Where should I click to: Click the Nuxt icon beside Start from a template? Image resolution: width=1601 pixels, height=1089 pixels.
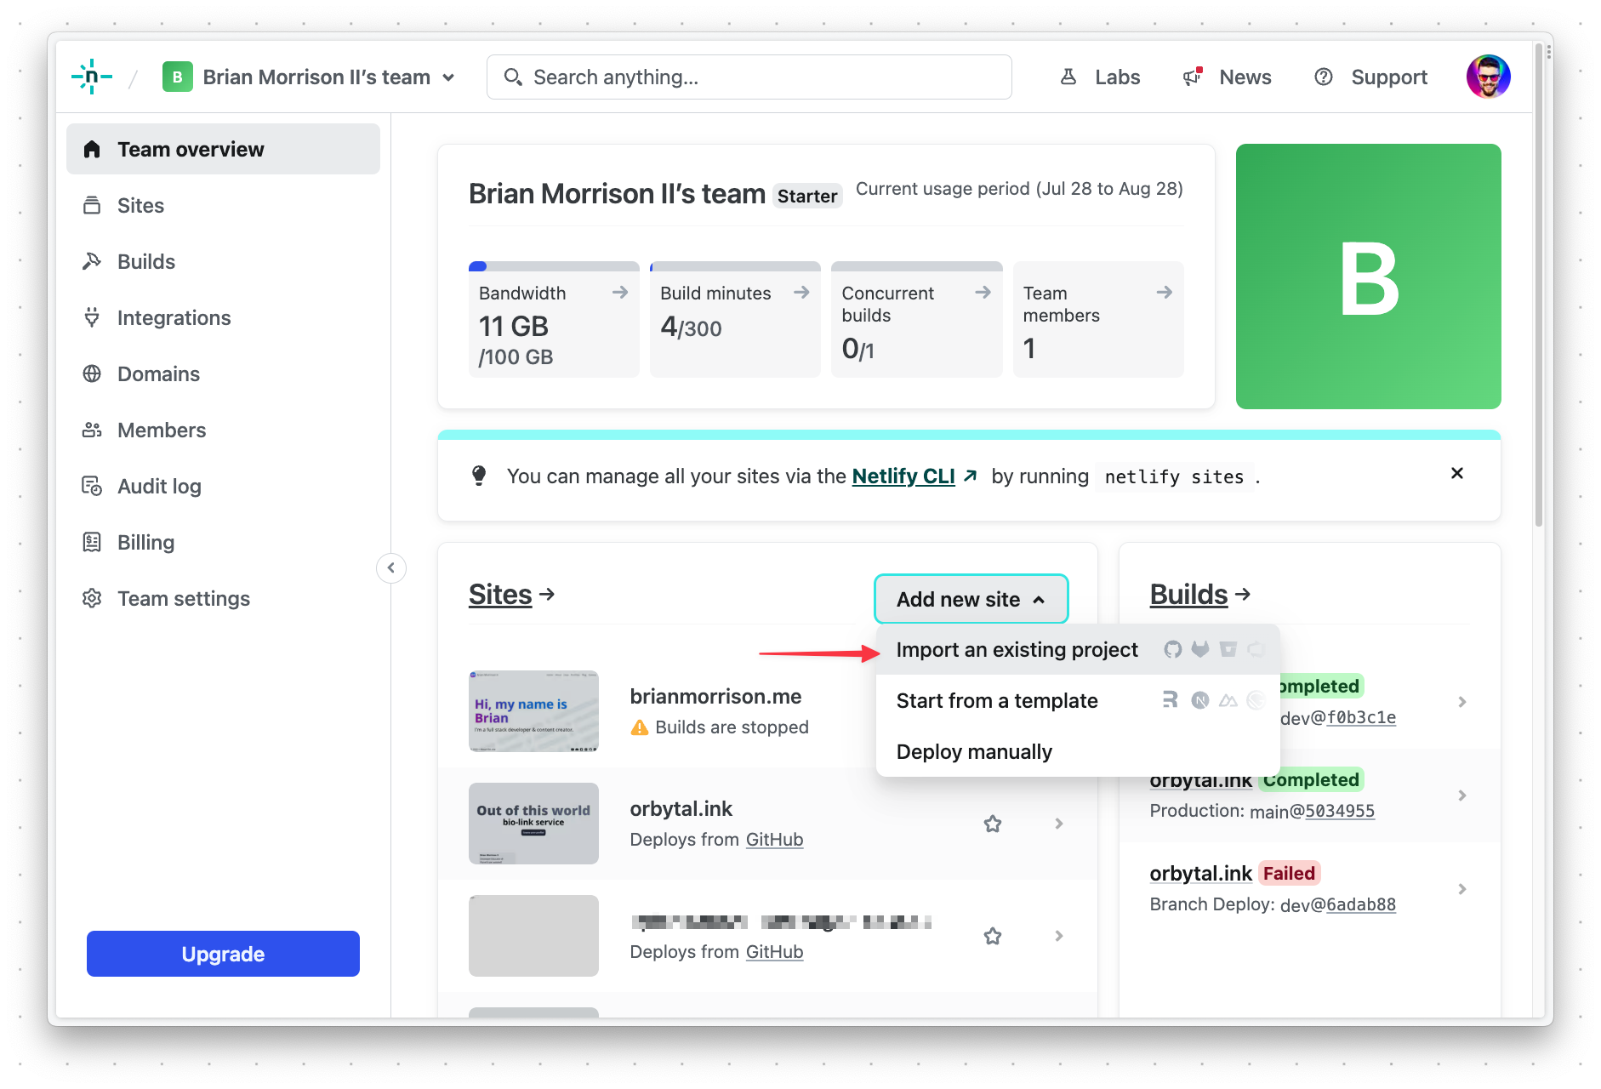(1228, 701)
